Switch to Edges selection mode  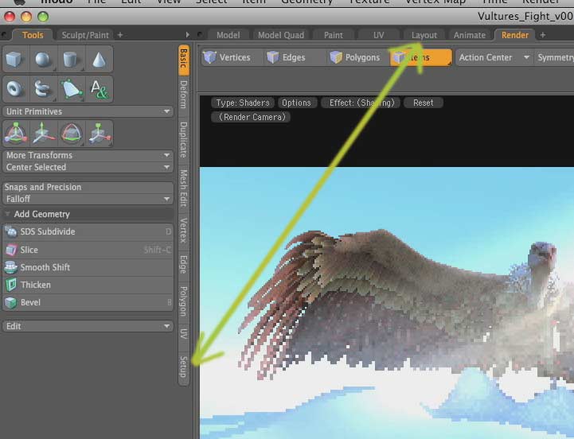coord(295,57)
